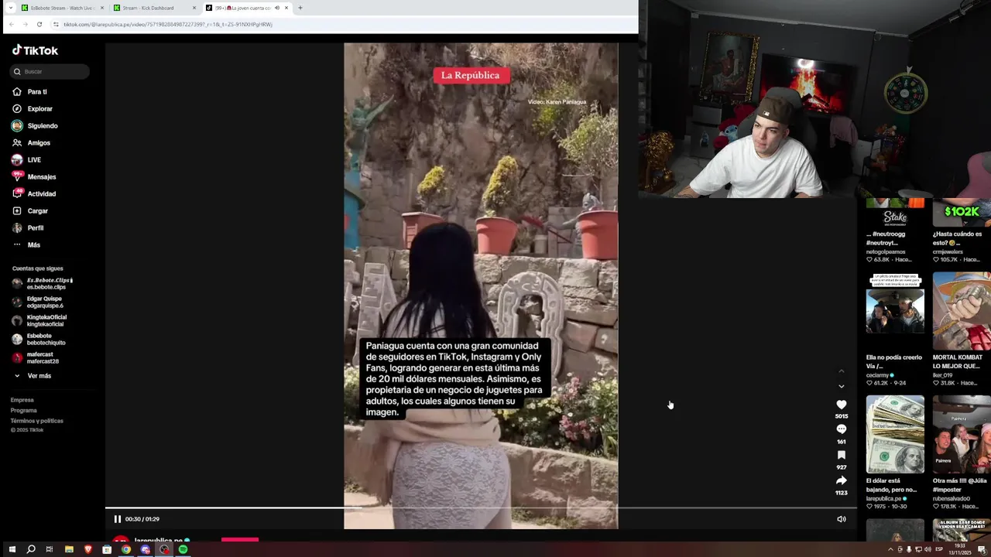Image resolution: width=991 pixels, height=557 pixels.
Task: Open 'Otra más' Júlia imposter thumbnail
Action: tap(962, 435)
